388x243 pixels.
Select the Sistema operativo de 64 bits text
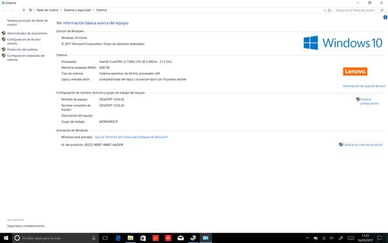[129, 73]
